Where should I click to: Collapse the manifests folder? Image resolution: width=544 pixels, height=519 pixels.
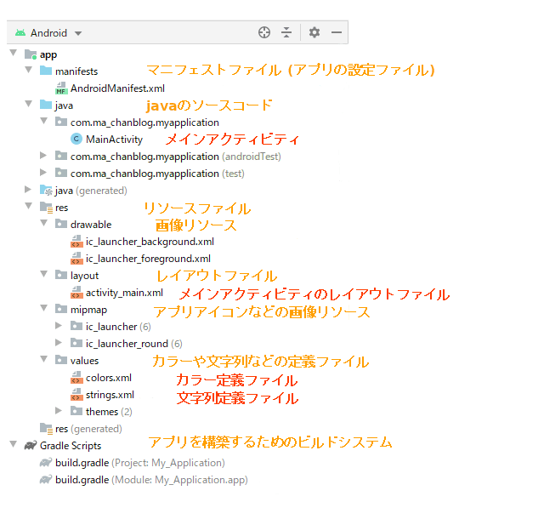[x=29, y=70]
